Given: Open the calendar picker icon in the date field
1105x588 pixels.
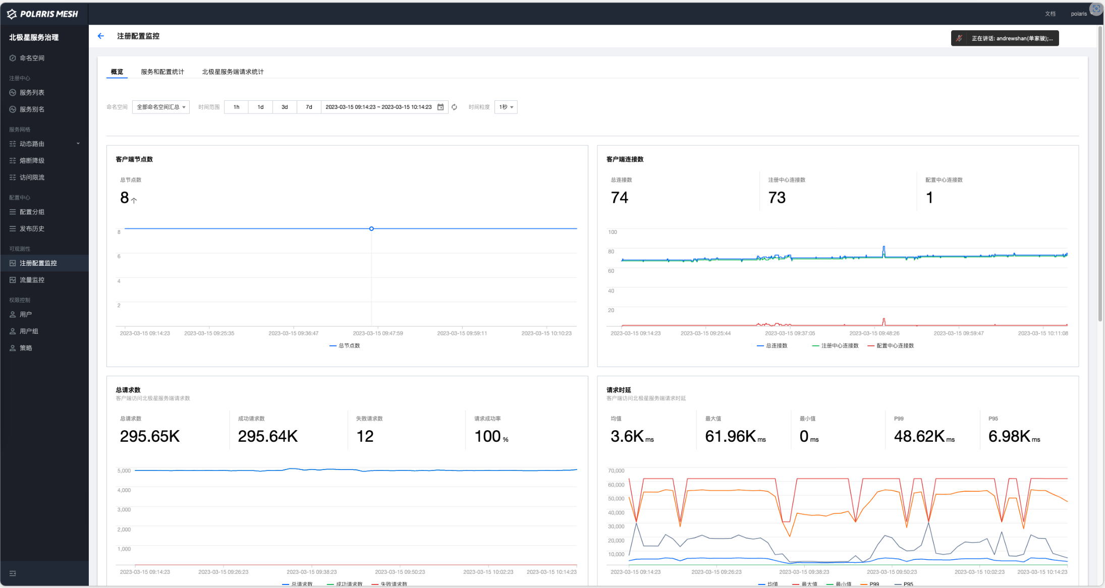Looking at the screenshot, I should coord(440,107).
